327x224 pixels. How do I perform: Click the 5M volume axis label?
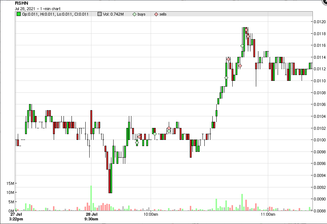[x=11, y=202]
